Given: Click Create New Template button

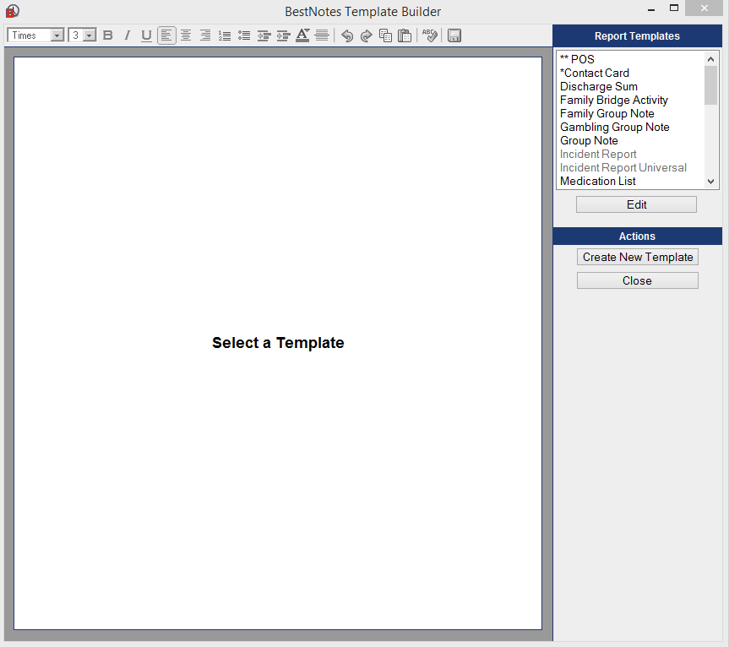Looking at the screenshot, I should [x=638, y=257].
